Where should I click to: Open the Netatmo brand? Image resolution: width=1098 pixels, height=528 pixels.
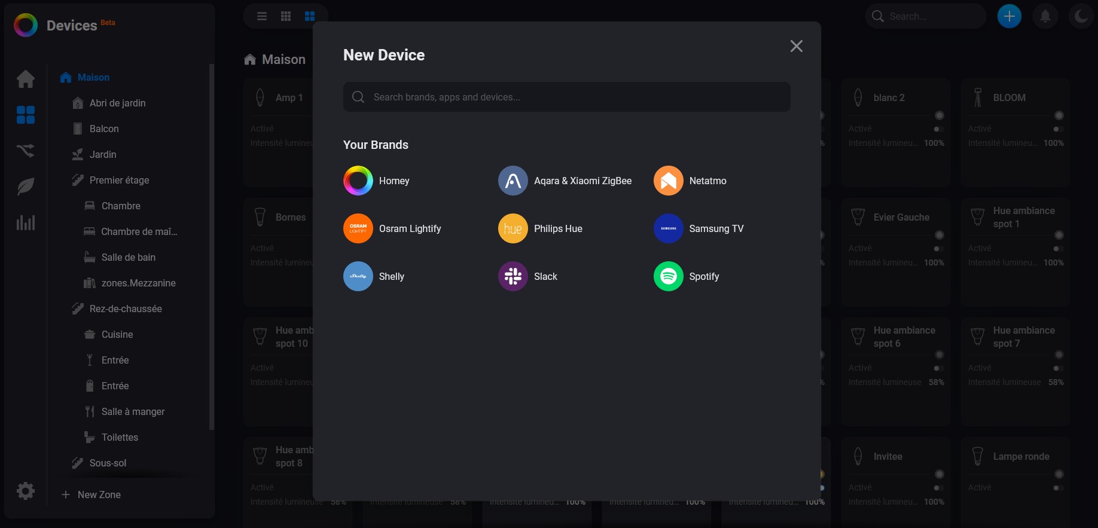690,181
